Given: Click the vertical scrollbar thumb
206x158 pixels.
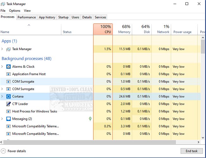Looking at the screenshot, I should tap(203, 47).
